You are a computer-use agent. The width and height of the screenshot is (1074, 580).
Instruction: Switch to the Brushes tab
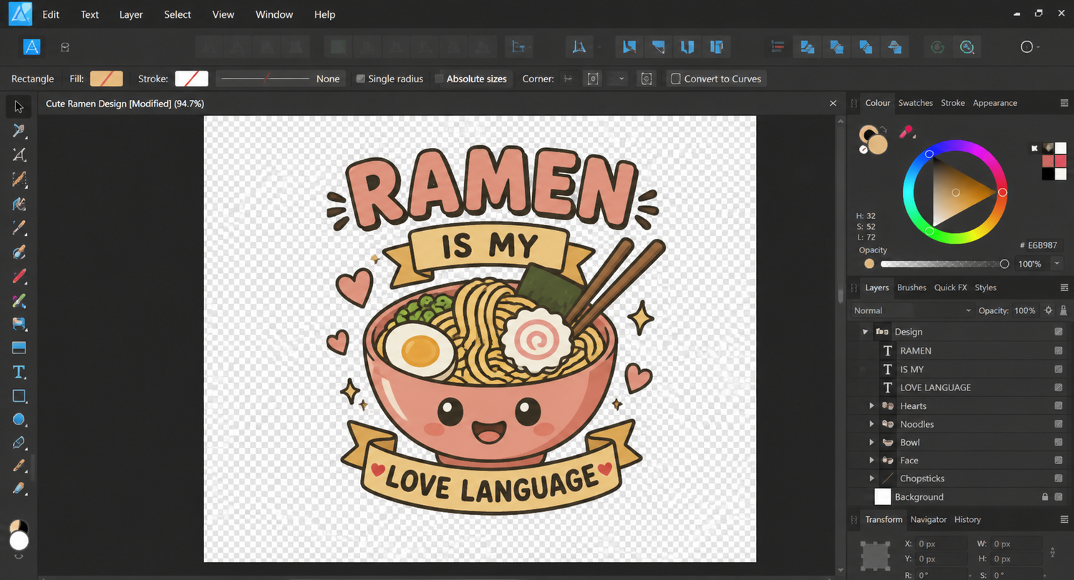[911, 287]
